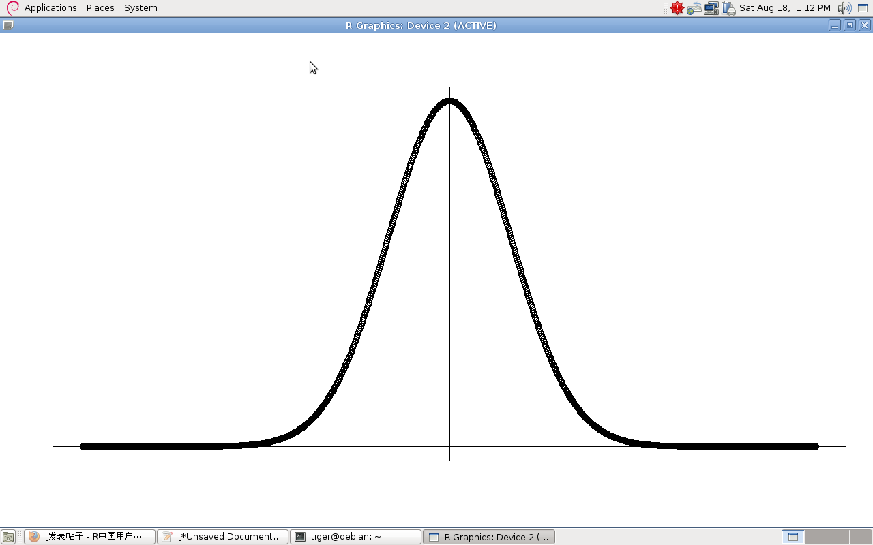Screen dimensions: 873x545
Task: Select the R Graphics Device 2 taskbar button
Action: [x=489, y=537]
